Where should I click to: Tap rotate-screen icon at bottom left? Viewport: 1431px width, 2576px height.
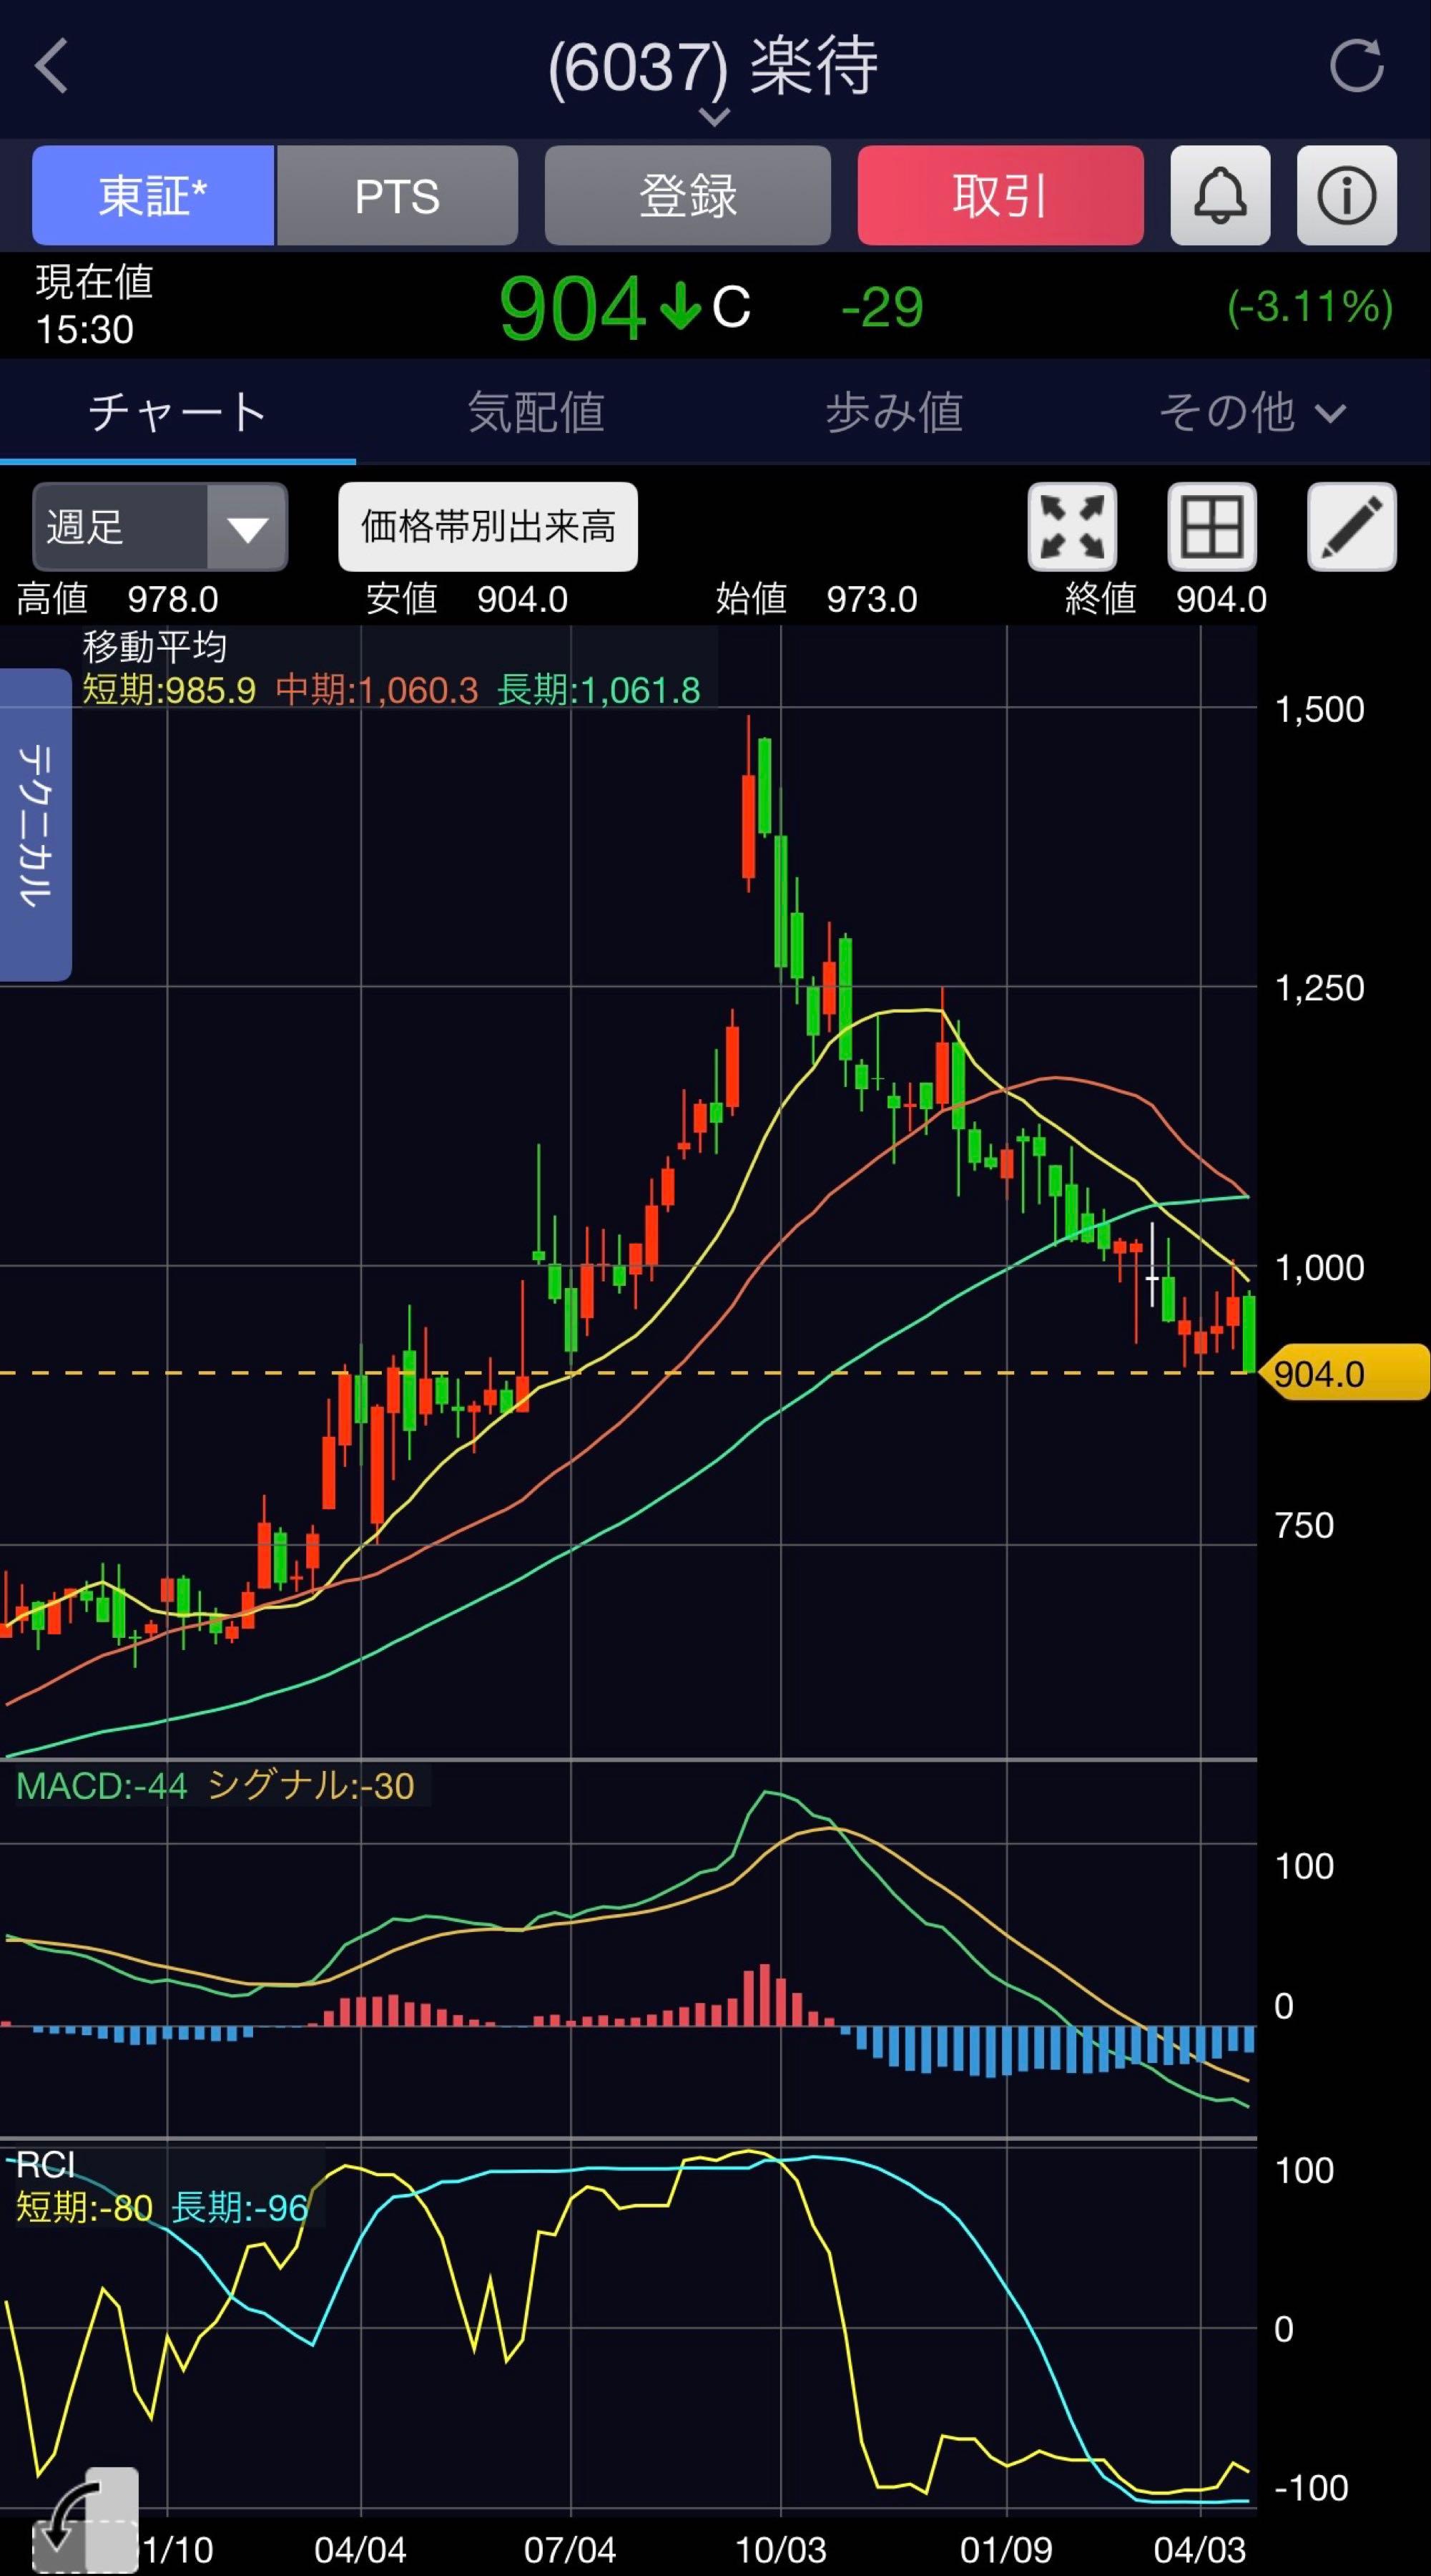pos(85,2520)
